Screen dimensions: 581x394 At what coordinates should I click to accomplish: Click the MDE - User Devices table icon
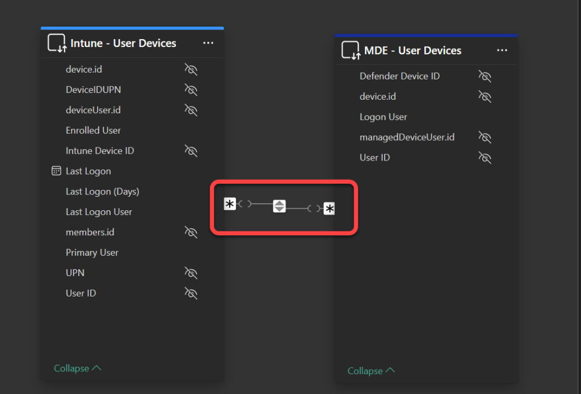[x=351, y=50]
